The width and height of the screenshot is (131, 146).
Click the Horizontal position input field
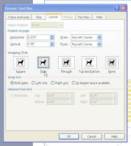38,37
